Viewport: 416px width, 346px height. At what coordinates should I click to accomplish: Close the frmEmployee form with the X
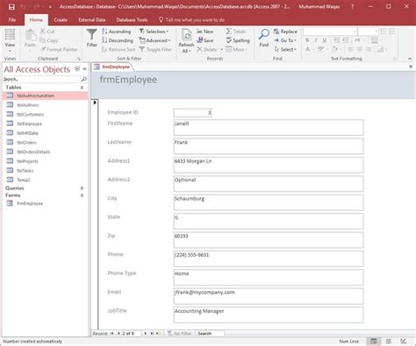click(411, 67)
